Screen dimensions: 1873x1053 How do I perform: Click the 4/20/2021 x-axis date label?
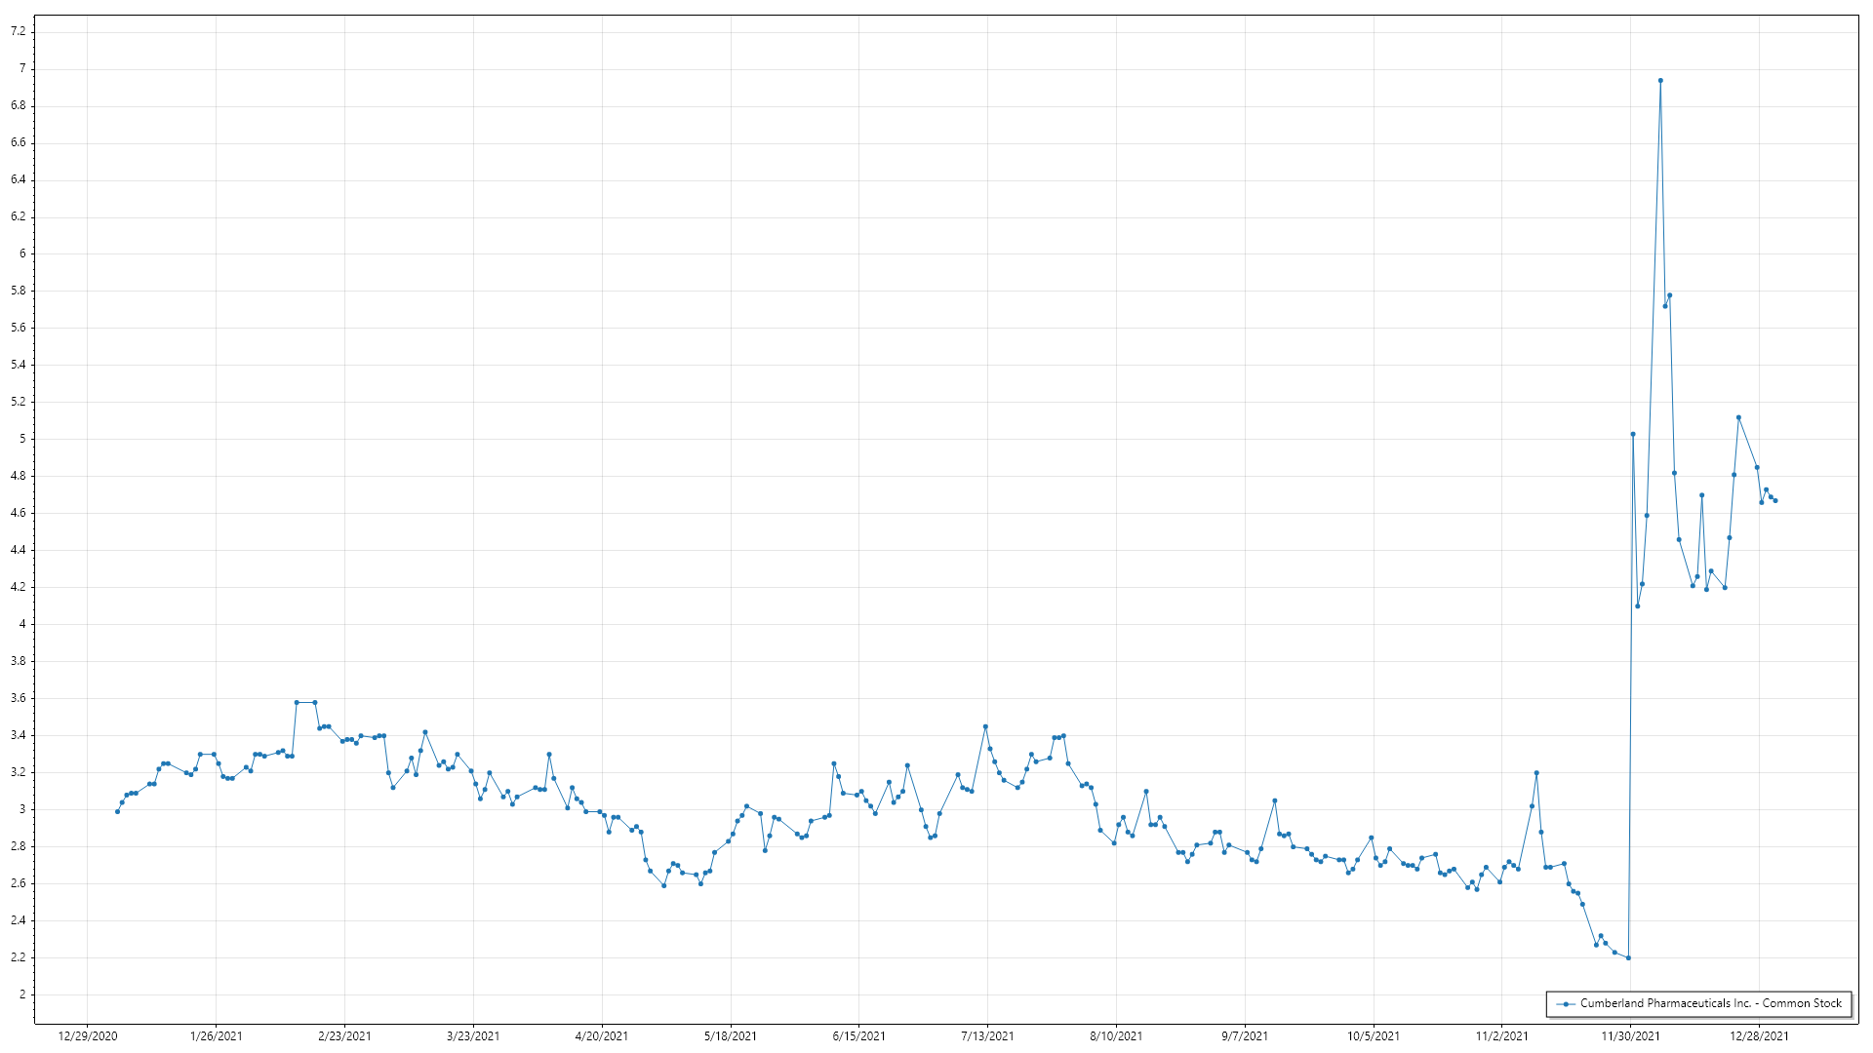[x=602, y=1036]
